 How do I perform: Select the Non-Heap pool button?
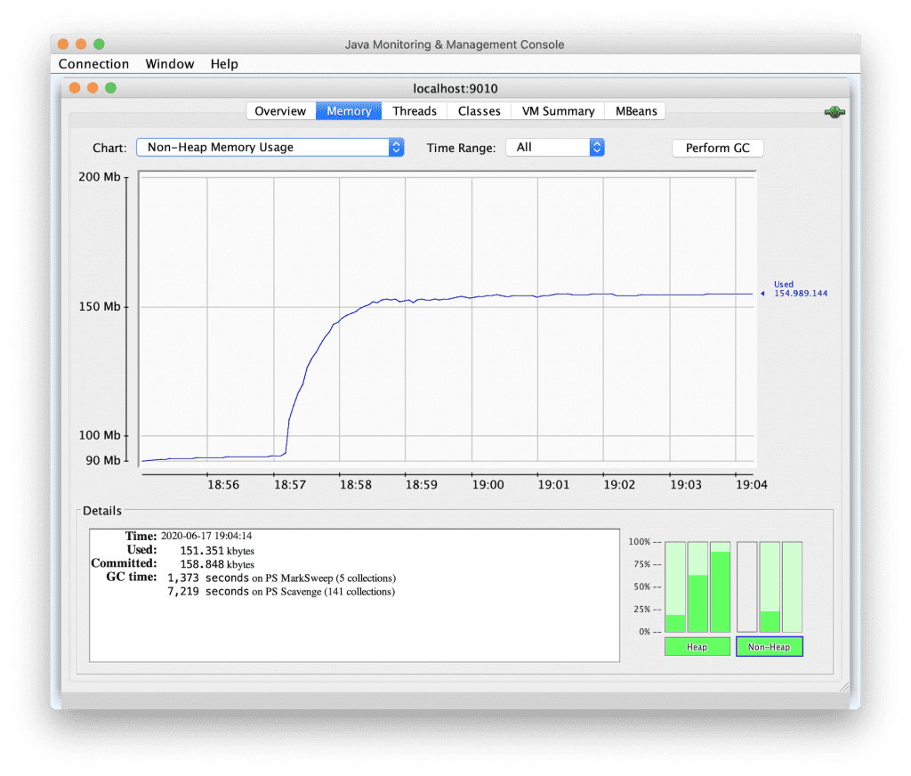tap(770, 646)
